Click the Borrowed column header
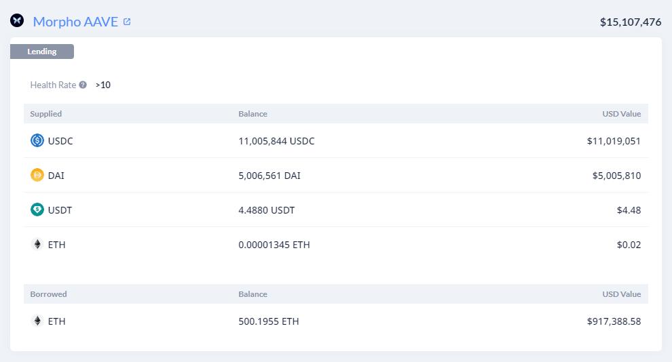Viewport: 672px width, 362px height. click(48, 294)
